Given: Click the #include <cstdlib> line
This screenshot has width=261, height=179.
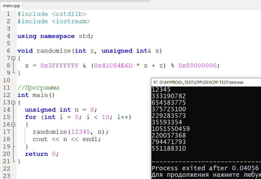Looking at the screenshot, I should (x=52, y=14).
